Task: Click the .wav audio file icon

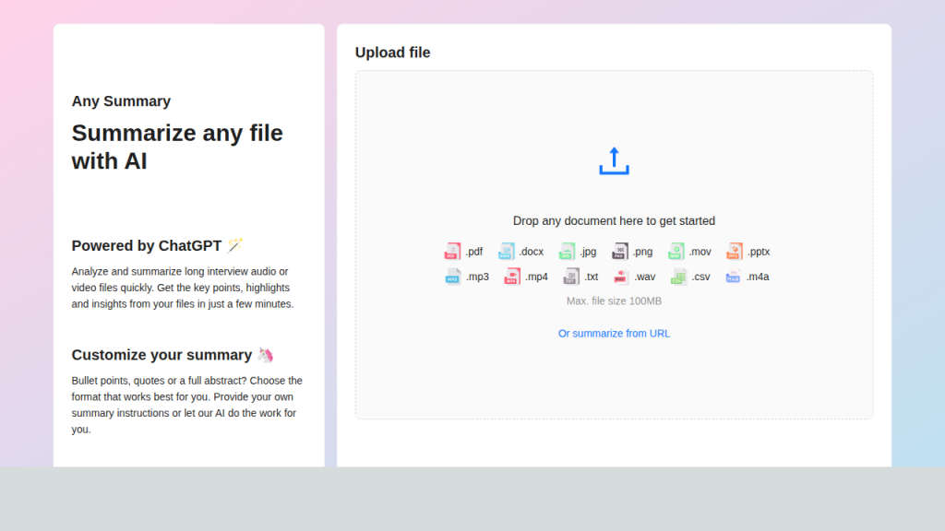Action: point(621,277)
